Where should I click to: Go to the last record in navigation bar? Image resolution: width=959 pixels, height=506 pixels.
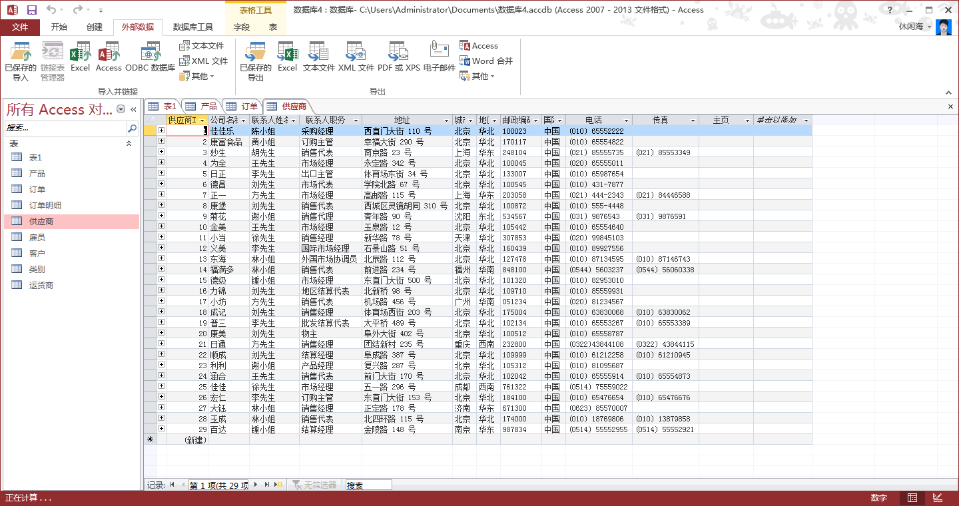(267, 485)
